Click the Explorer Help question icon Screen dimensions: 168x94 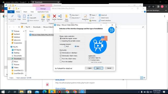click(145, 12)
